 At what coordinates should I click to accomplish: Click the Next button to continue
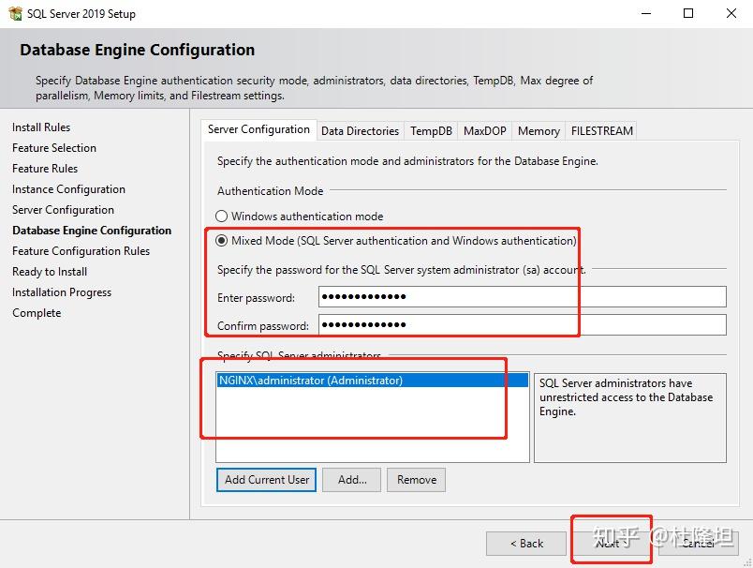tap(611, 543)
